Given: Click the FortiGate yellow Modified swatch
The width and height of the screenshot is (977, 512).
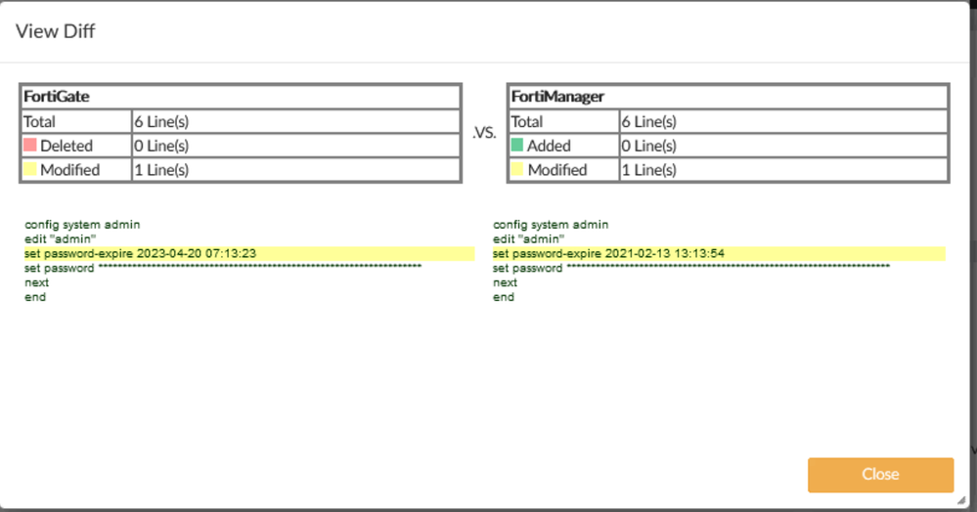Looking at the screenshot, I should point(30,169).
